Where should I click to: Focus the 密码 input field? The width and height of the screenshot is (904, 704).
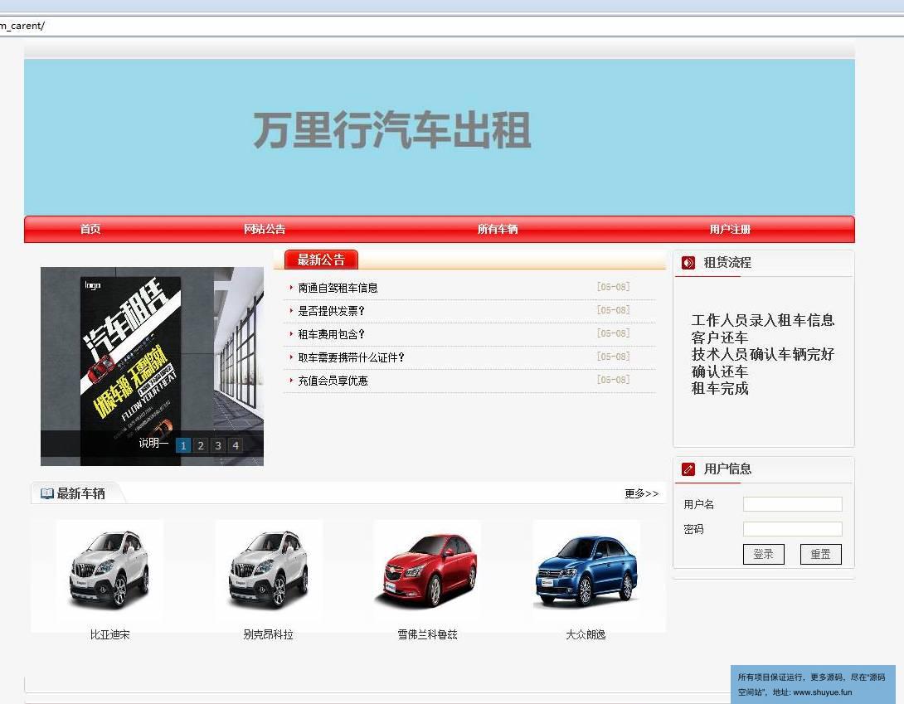pos(792,529)
